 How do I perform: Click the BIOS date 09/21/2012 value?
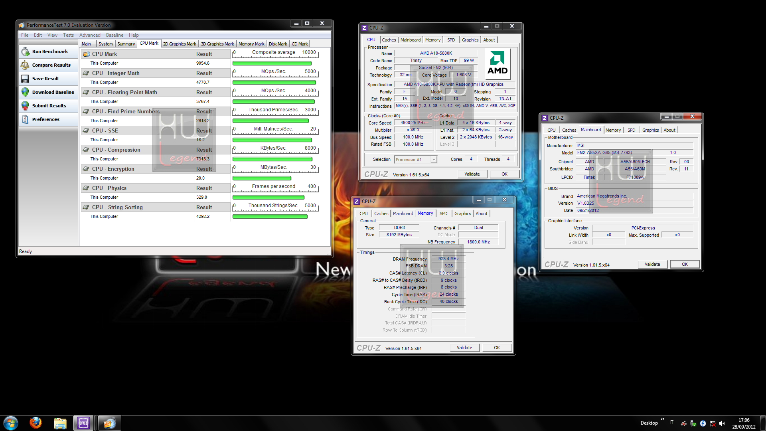[634, 210]
